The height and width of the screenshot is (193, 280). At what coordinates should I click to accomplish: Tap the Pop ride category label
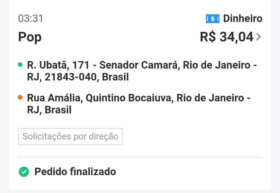30,37
